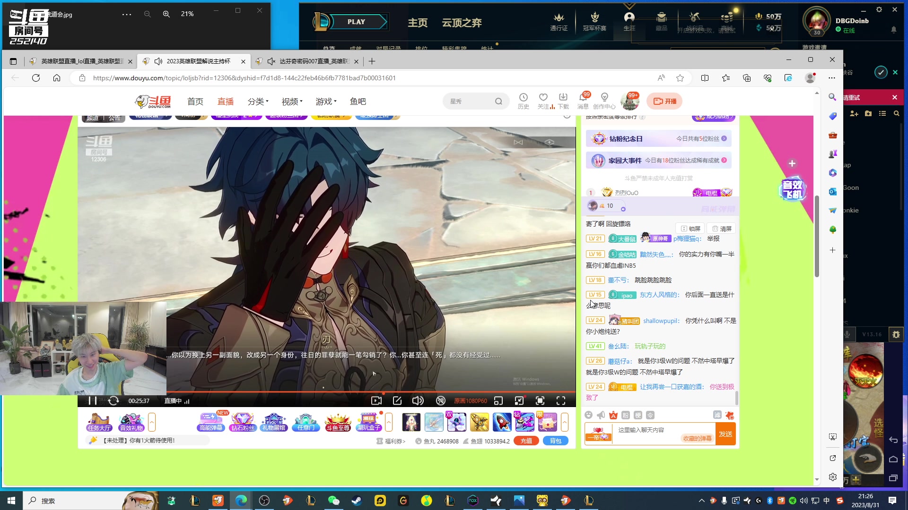Click 清屏 to clear the chat
This screenshot has width=908, height=510.
[x=722, y=229]
